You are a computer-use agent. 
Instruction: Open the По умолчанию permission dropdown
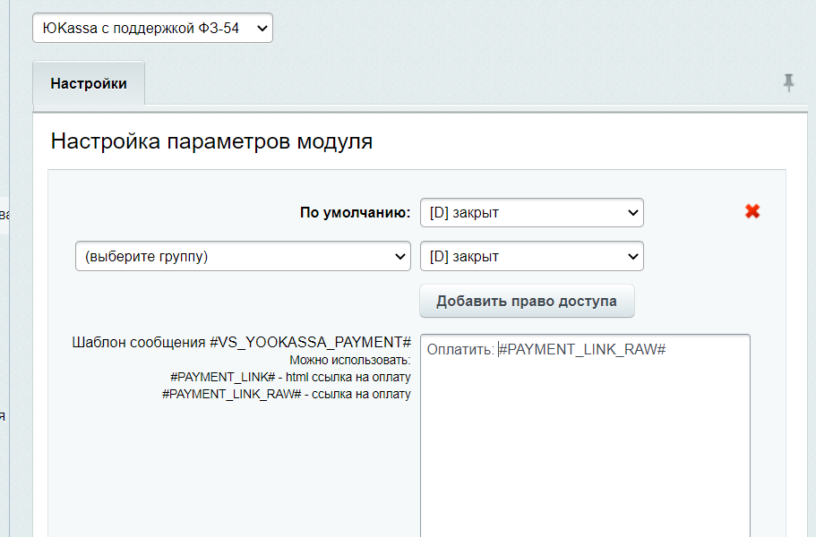pos(531,212)
